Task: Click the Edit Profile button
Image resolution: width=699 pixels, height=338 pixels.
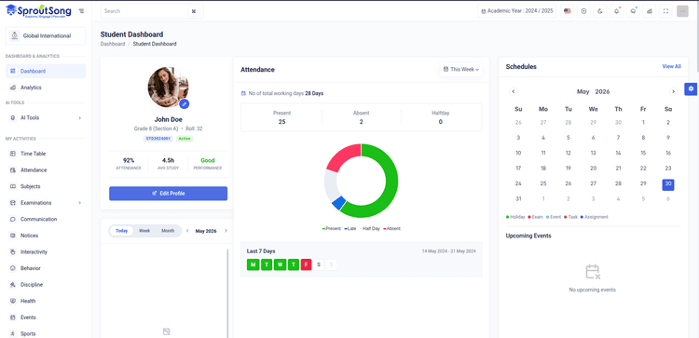Action: (x=168, y=194)
